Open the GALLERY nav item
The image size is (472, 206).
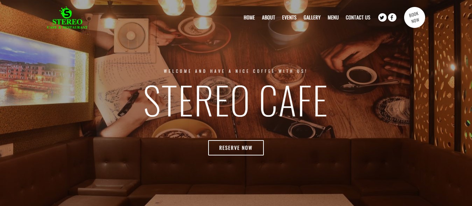312,17
